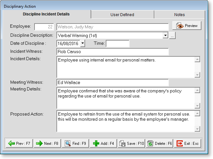213x159 pixels.
Task: Open Find F9 search magnifier
Action: point(75,144)
